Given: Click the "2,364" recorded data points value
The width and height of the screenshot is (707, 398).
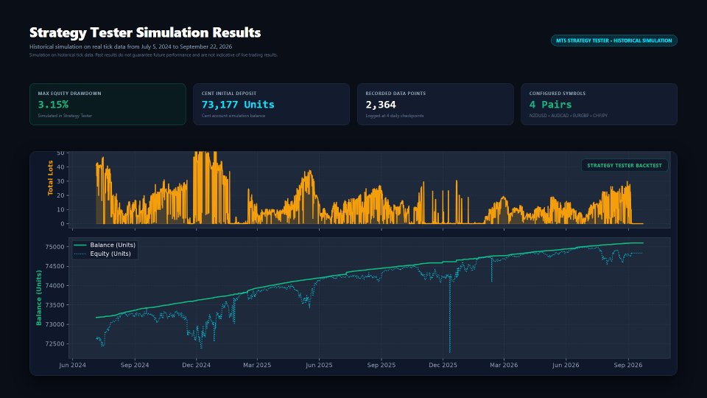Looking at the screenshot, I should coord(381,105).
